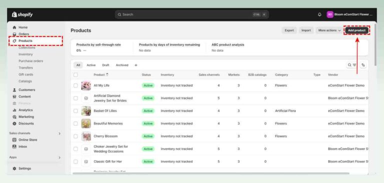Image resolution: width=384 pixels, height=183 pixels.
Task: Click the search magnifier icon in top bar
Action: (x=119, y=14)
